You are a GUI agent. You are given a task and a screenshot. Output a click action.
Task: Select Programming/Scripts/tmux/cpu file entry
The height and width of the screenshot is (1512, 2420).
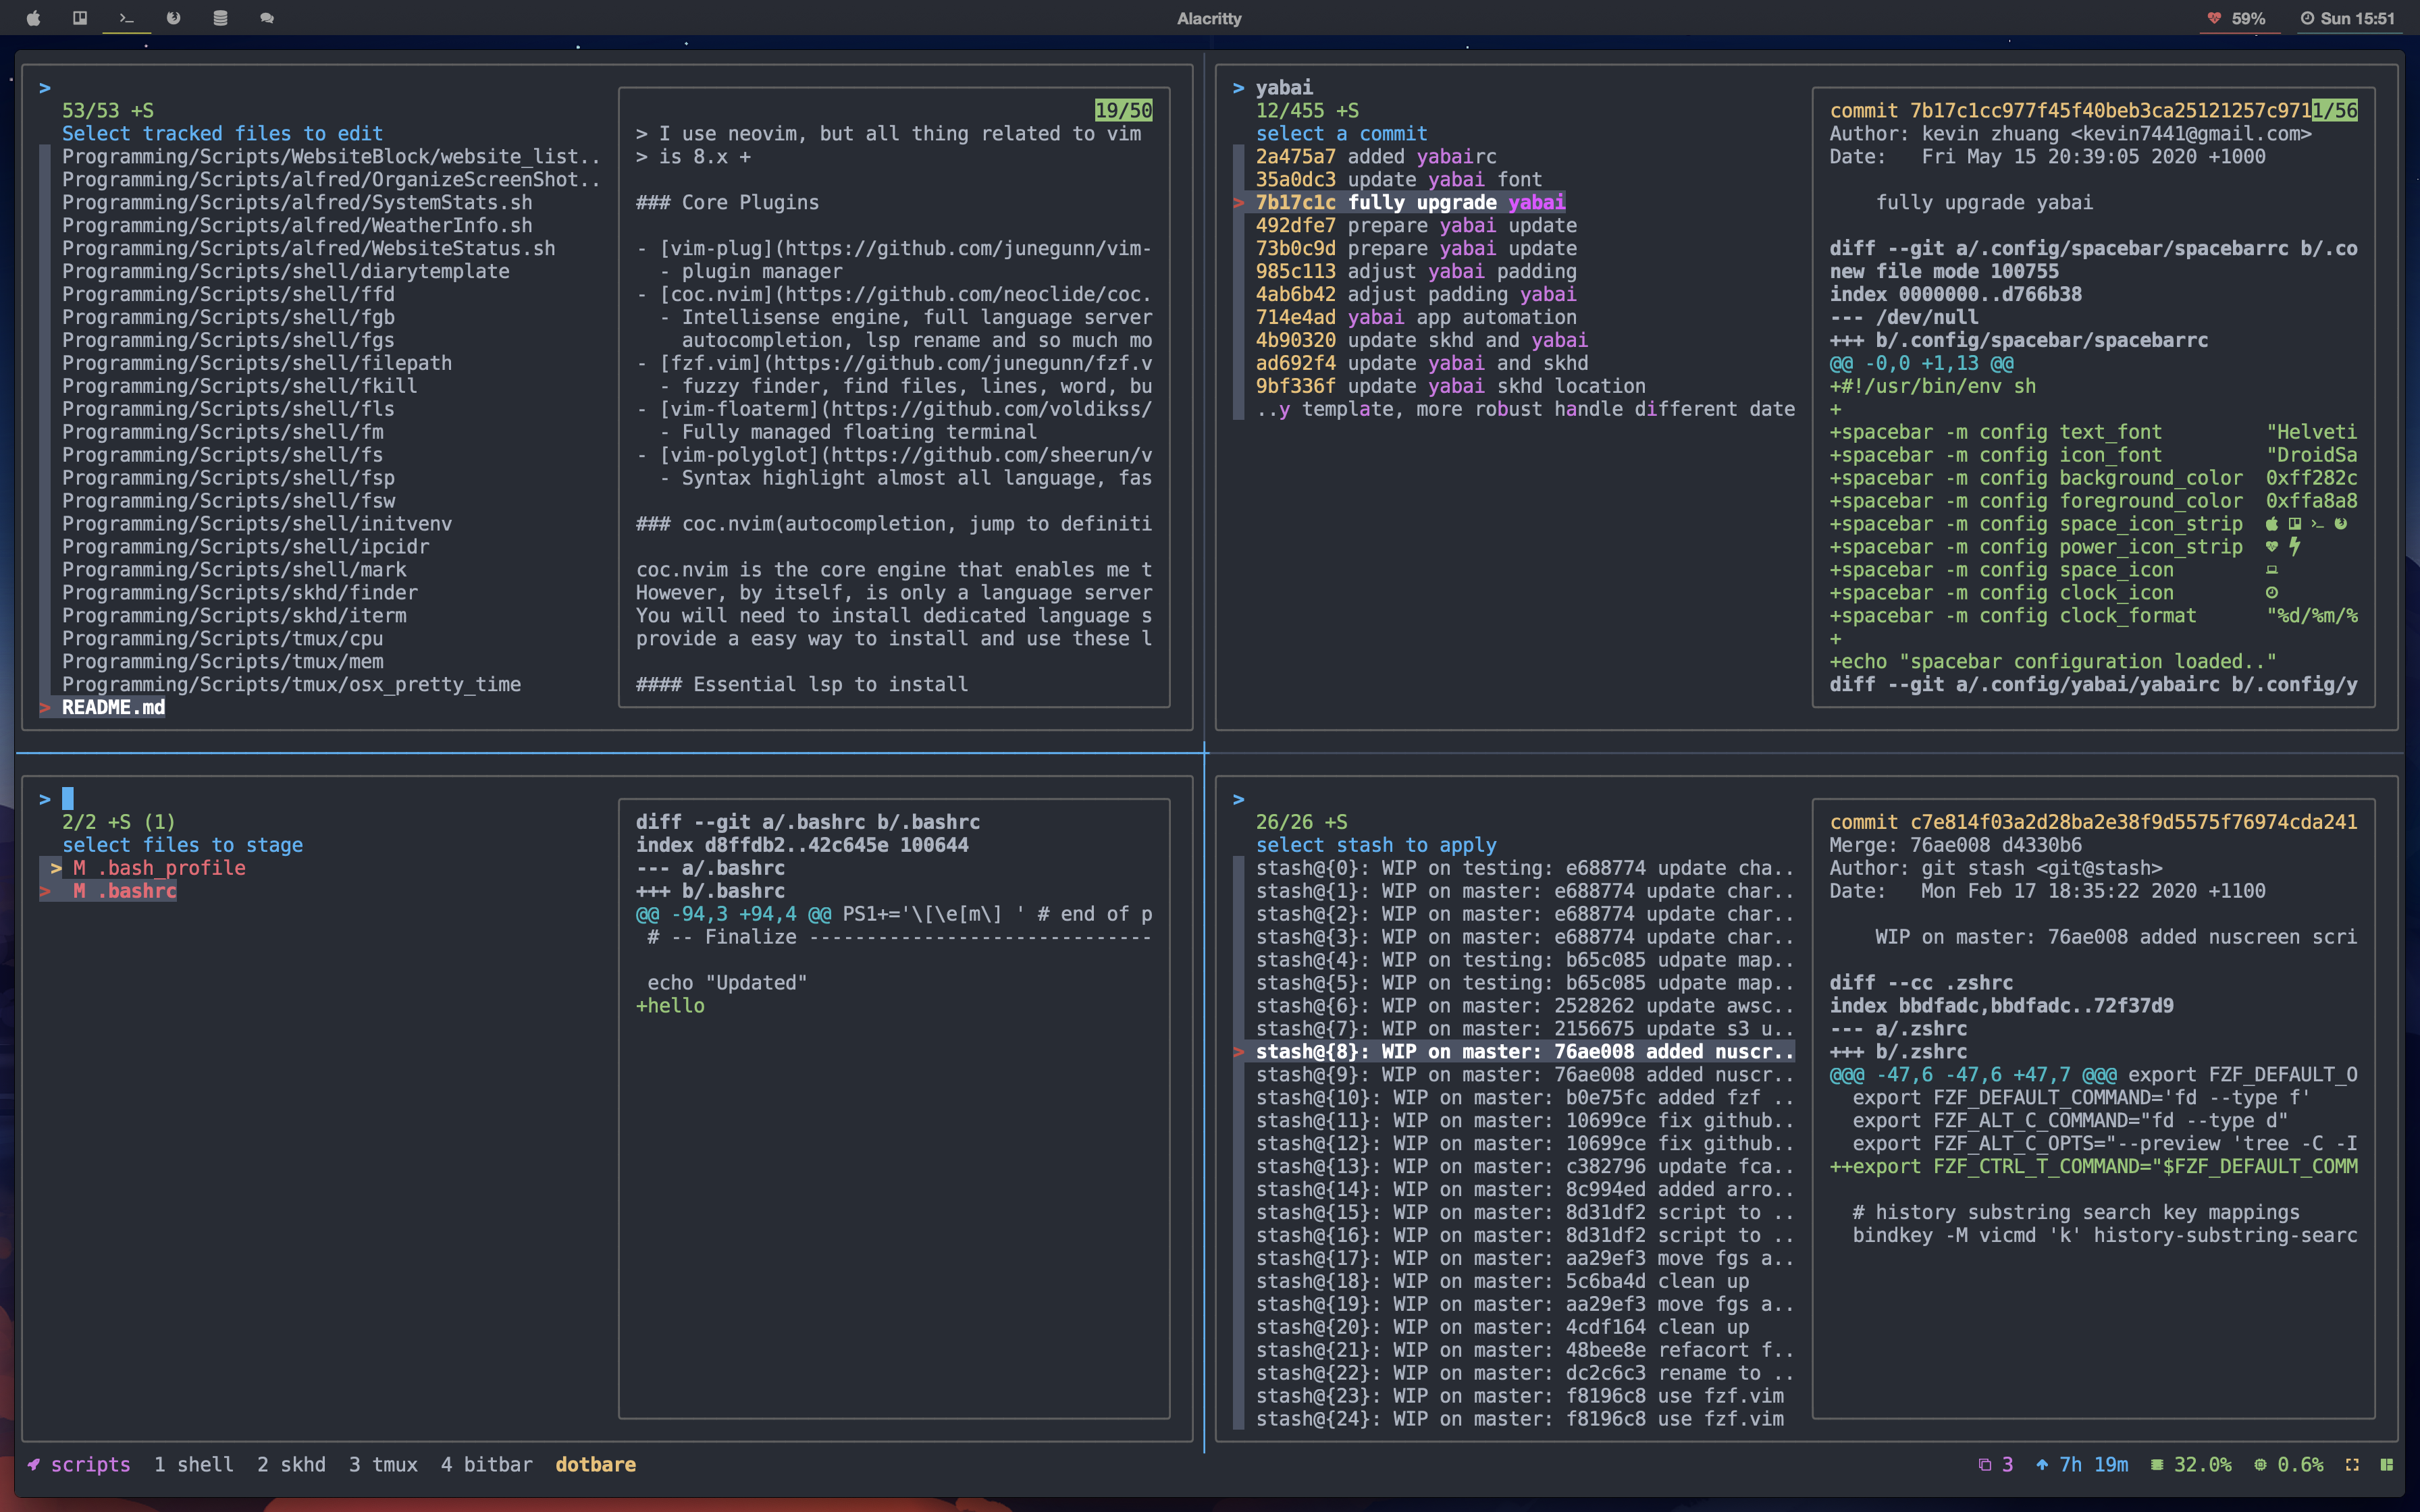click(x=222, y=638)
